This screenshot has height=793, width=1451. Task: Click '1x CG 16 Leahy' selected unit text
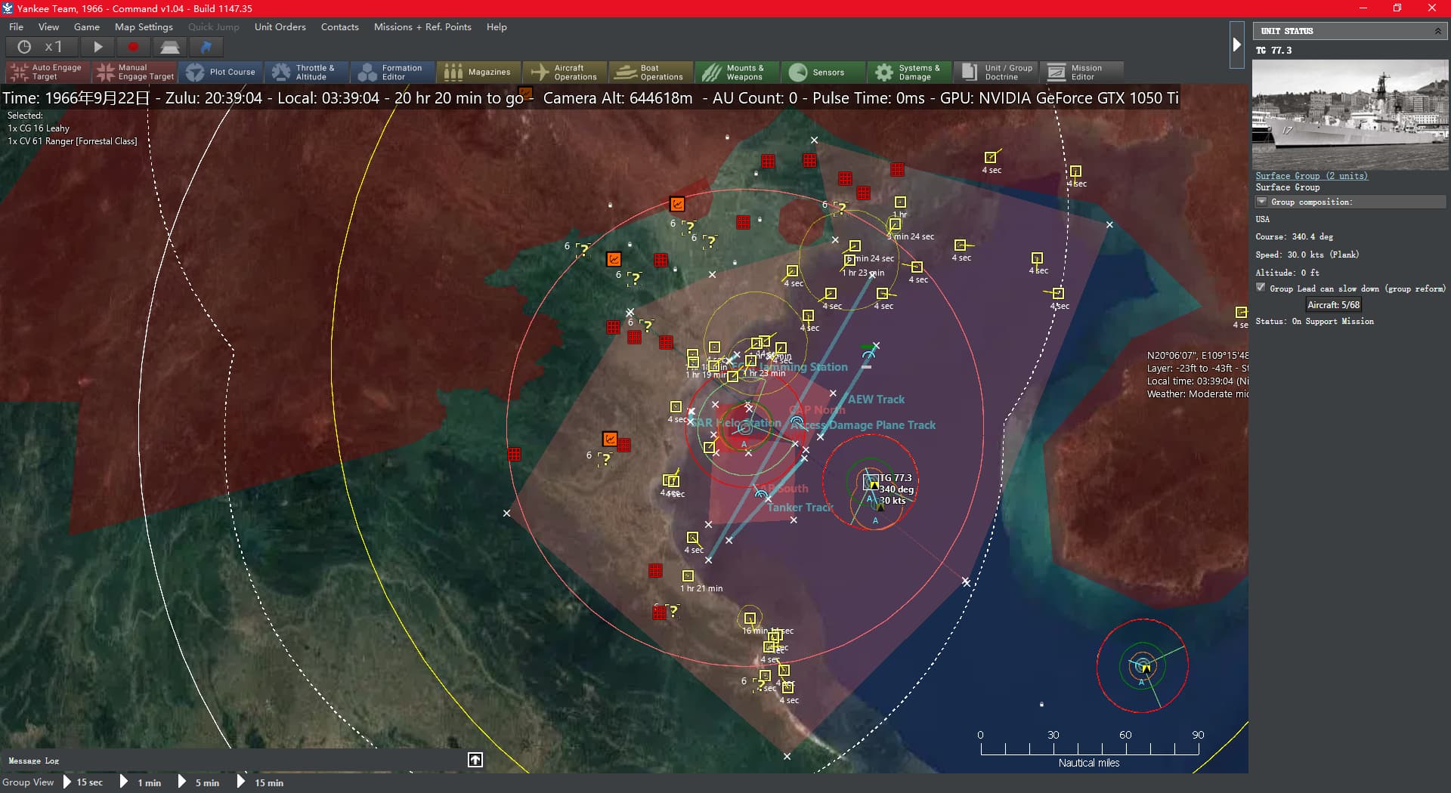pyautogui.click(x=39, y=128)
